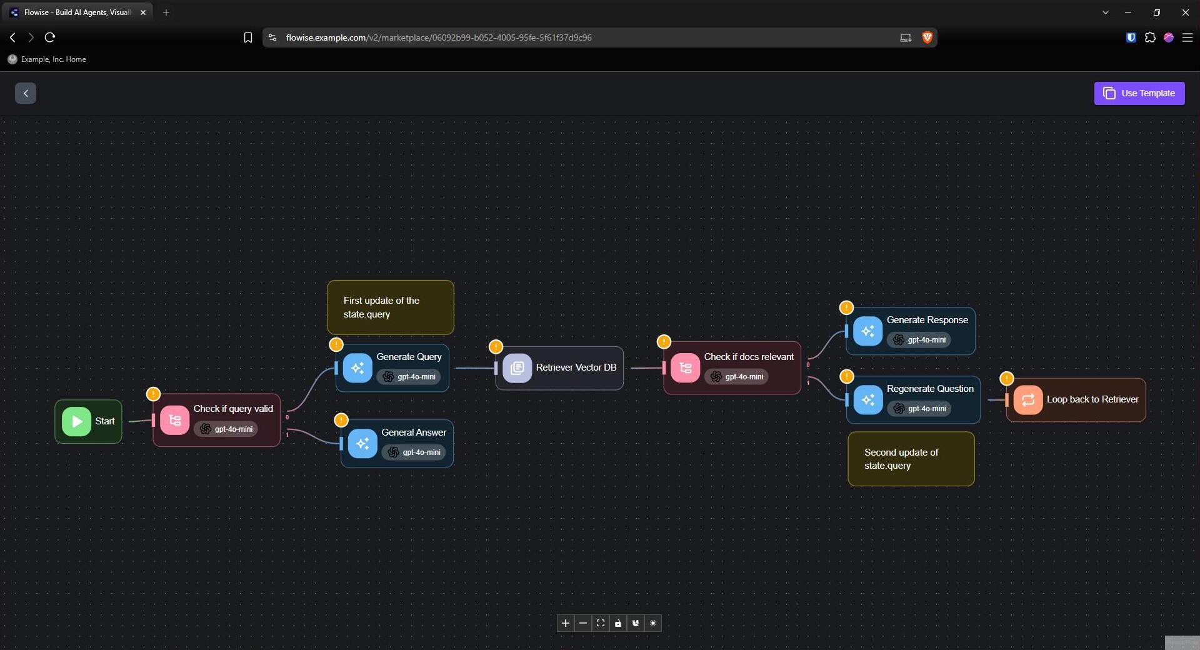Click the Regenerate Question sparkle icon
This screenshot has width=1200, height=650.
(868, 400)
